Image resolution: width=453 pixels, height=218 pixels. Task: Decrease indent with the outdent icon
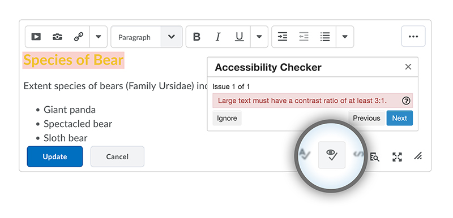tap(304, 37)
